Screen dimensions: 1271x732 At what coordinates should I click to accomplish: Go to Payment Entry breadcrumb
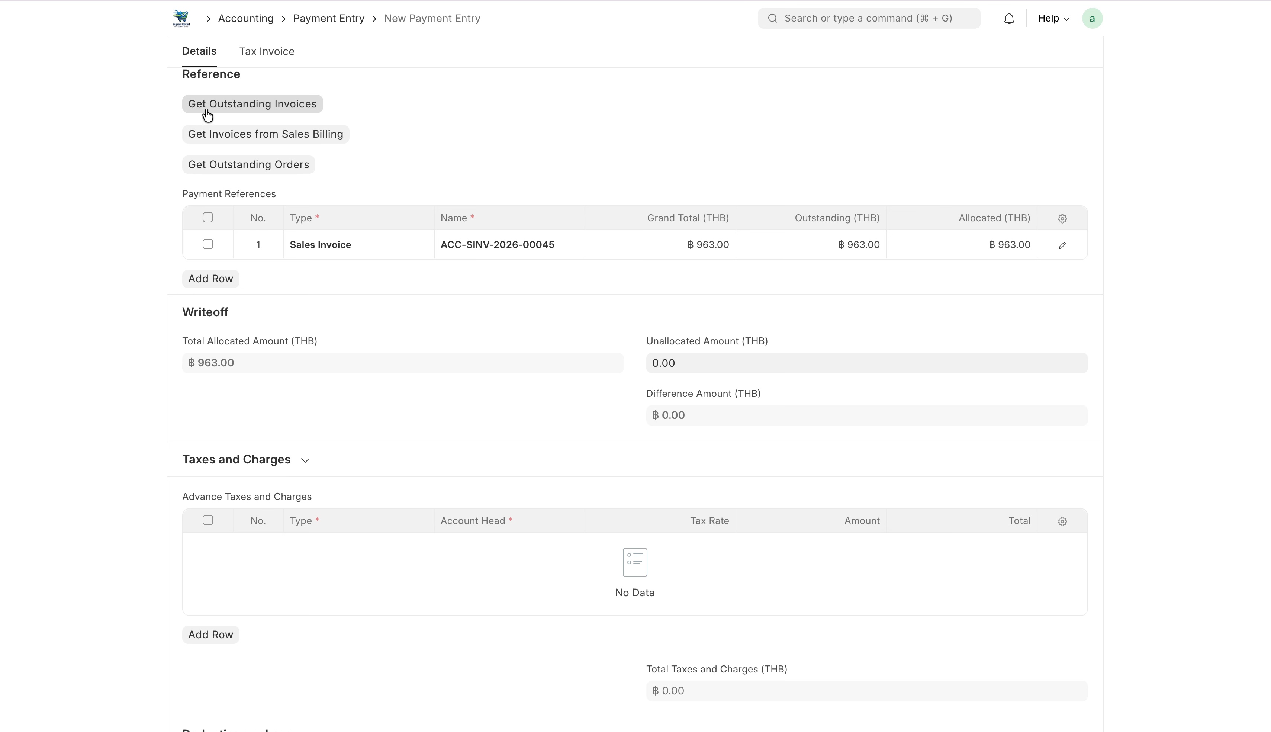point(329,19)
